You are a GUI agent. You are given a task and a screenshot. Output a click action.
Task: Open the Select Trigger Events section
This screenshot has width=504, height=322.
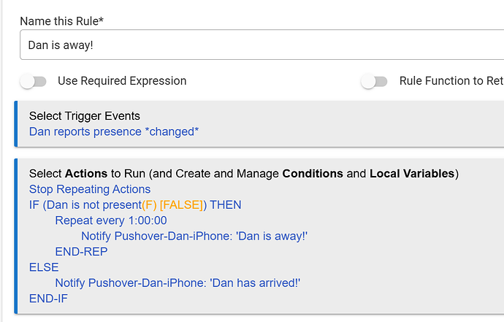tap(85, 116)
